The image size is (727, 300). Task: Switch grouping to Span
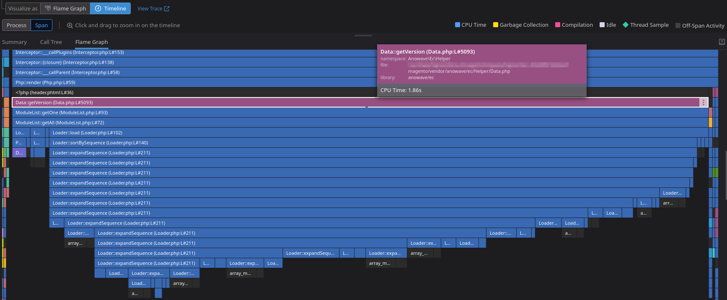click(41, 26)
